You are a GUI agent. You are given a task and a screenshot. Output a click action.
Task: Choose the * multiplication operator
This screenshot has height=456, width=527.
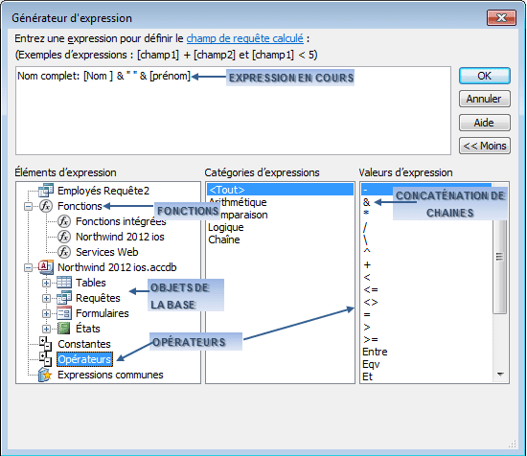click(366, 214)
